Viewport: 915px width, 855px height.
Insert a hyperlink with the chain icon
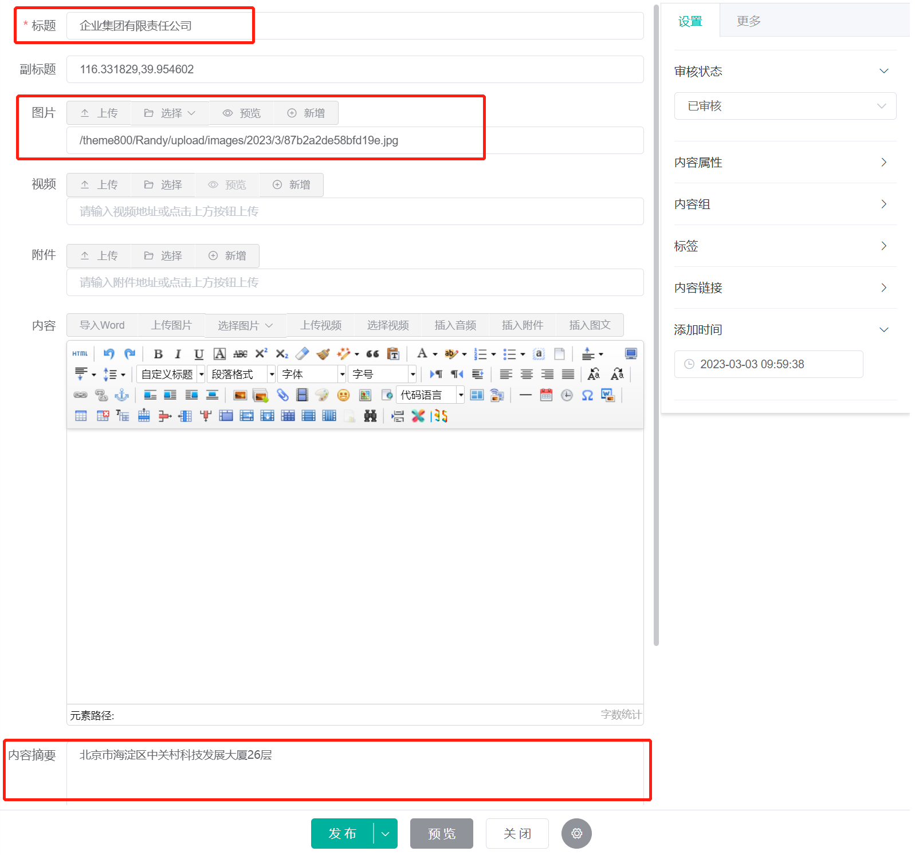[80, 395]
